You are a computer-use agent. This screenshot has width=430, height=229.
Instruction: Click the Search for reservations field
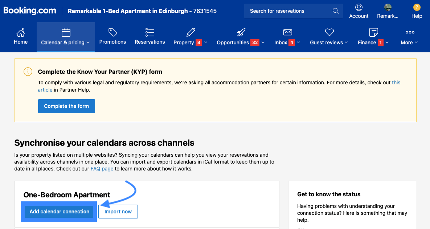287,11
